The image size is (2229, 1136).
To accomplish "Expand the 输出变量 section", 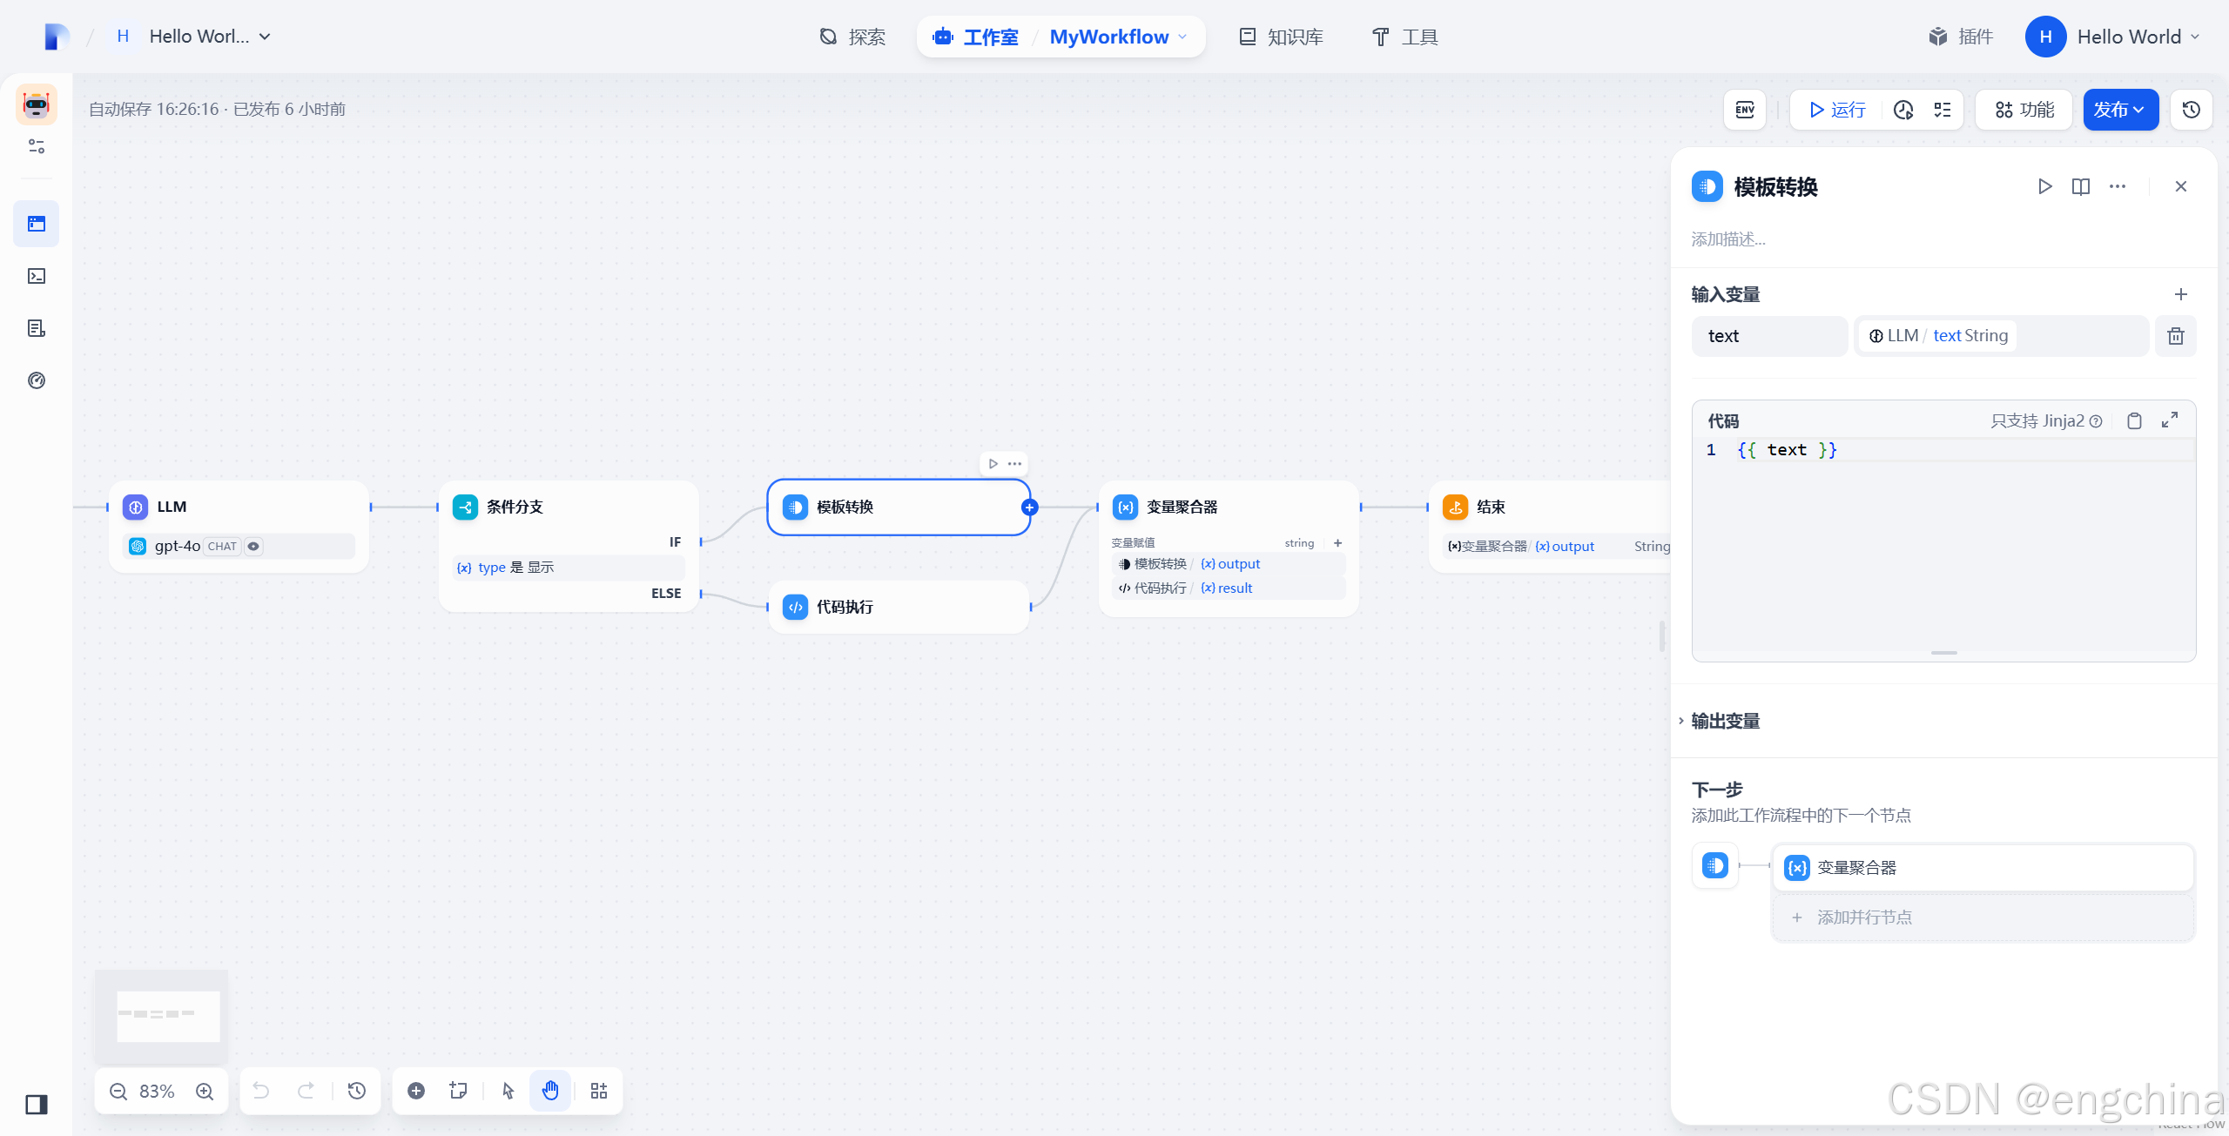I will (1724, 721).
